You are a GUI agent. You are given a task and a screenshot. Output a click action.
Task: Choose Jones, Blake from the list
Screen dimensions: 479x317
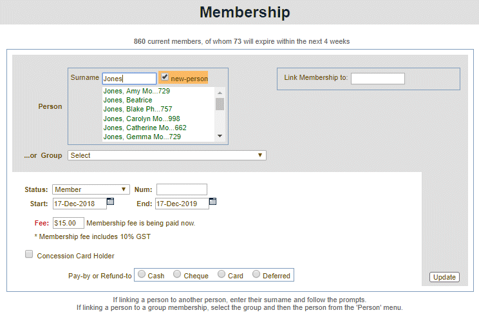[x=138, y=110]
